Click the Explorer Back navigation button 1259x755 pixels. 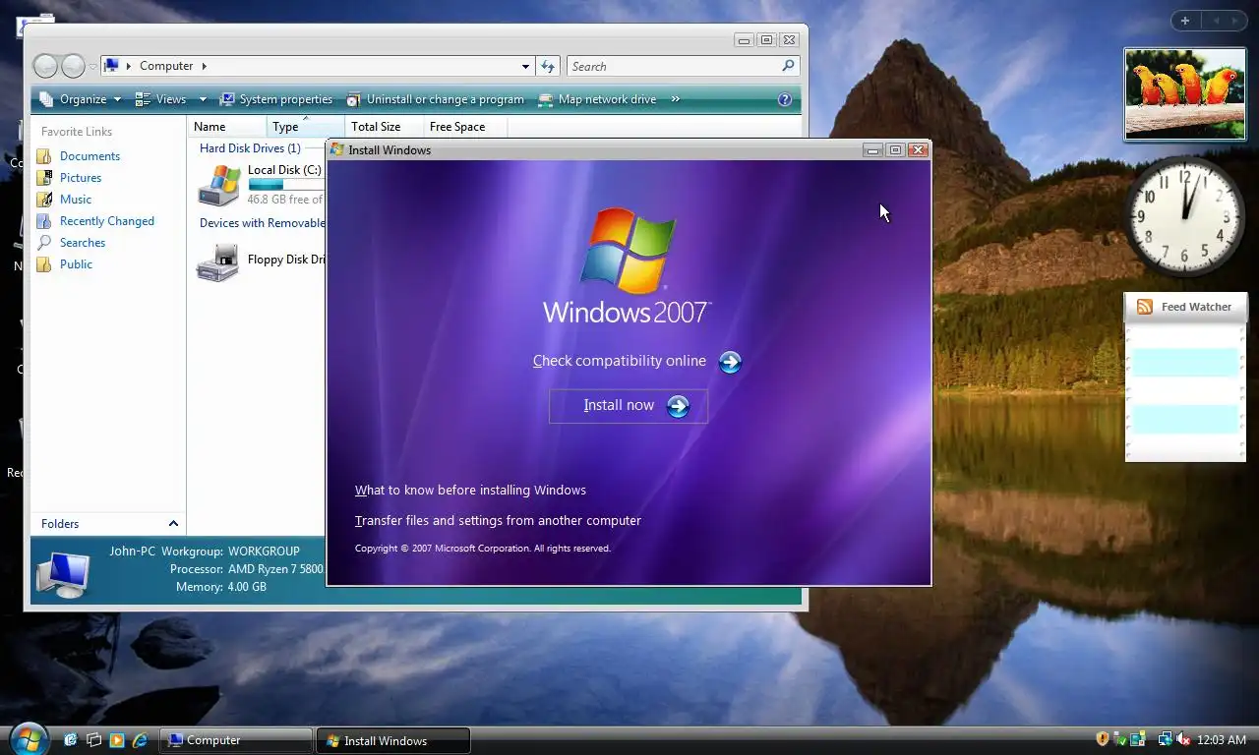point(45,66)
